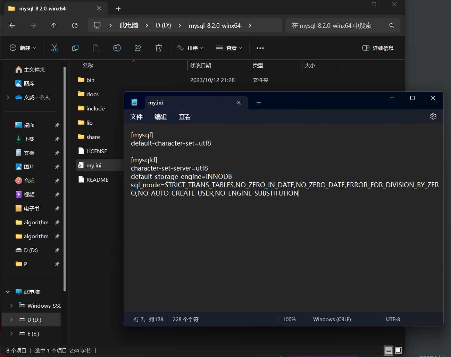Screen dimensions: 451x357
Task: Expand the 义威 - 个人 OneDrive node
Action: point(8,98)
